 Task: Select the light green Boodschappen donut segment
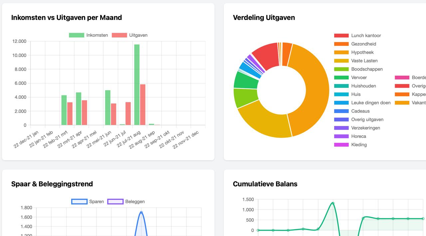click(246, 98)
